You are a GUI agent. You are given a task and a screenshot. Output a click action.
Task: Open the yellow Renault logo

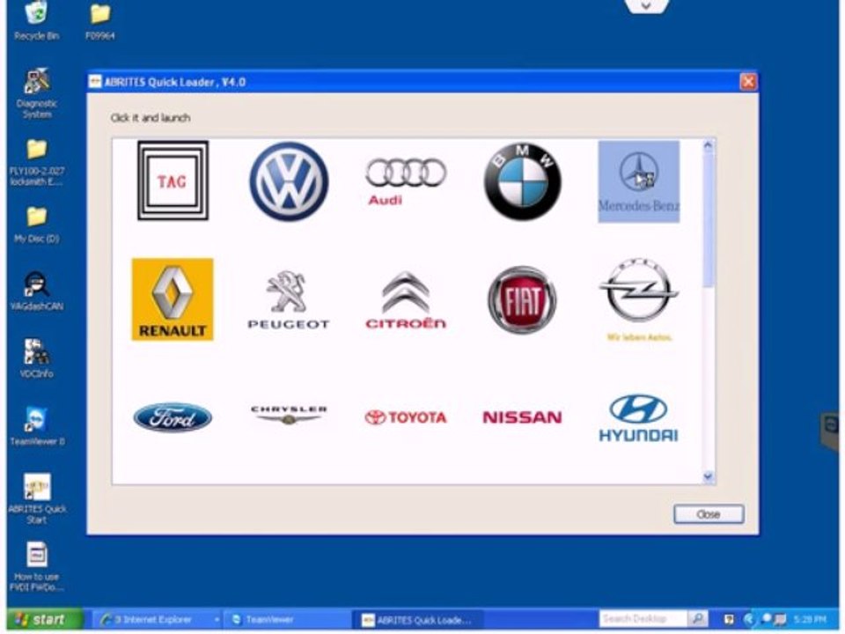[173, 299]
